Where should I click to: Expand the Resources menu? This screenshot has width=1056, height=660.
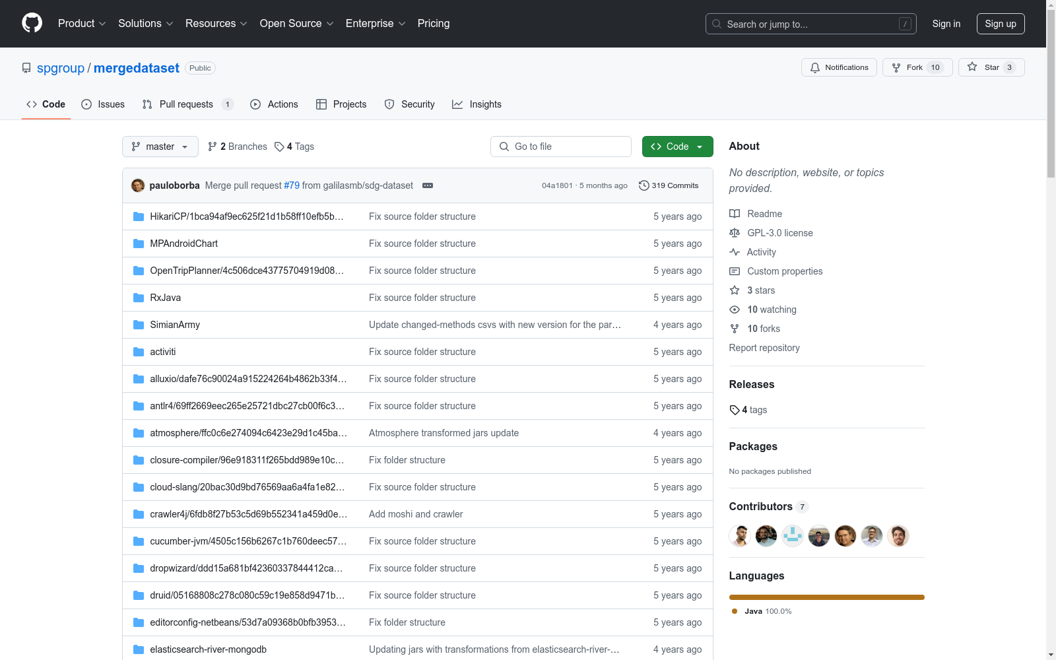click(216, 24)
